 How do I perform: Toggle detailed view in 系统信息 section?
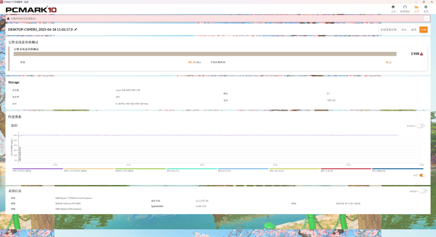[423, 191]
